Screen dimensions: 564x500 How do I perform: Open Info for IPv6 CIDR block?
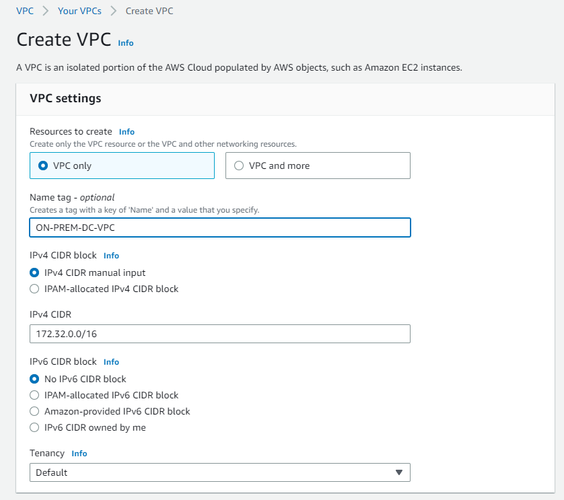(x=111, y=362)
